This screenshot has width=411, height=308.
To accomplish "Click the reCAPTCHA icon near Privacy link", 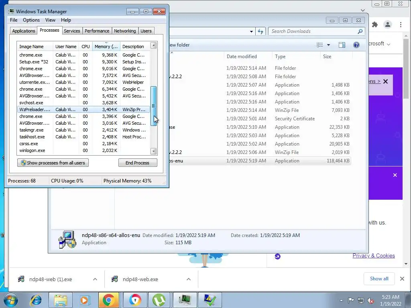I will point(278,256).
